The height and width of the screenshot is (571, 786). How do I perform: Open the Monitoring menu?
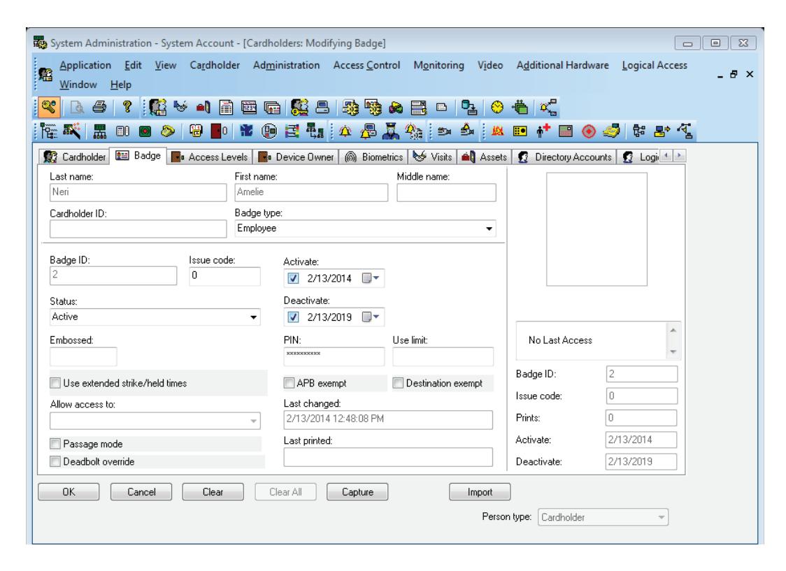(438, 65)
